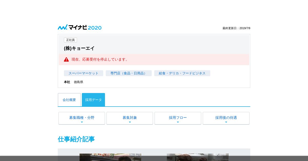The image size is (308, 161).
Task: Jump to 募集対象 section
Action: pyautogui.click(x=130, y=118)
